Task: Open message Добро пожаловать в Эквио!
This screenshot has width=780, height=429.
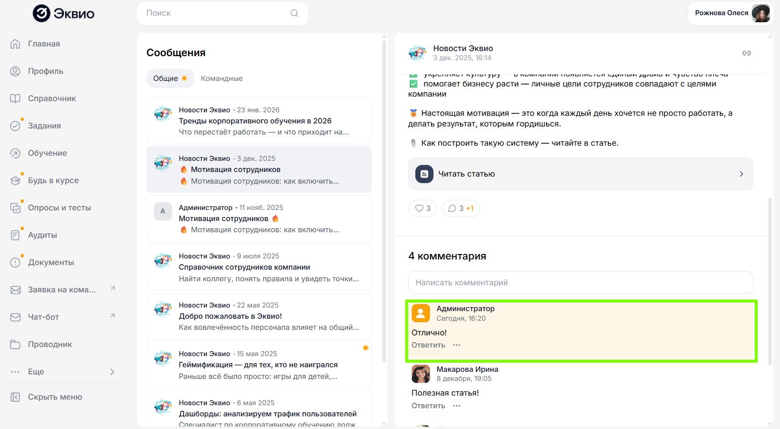Action: (x=259, y=316)
